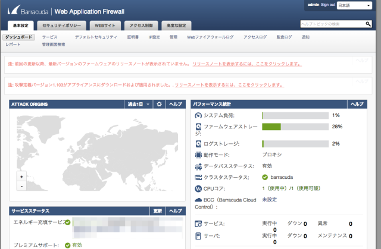This screenshot has width=381, height=249.
Task: Click the サーバ server icon
Action: click(x=198, y=236)
